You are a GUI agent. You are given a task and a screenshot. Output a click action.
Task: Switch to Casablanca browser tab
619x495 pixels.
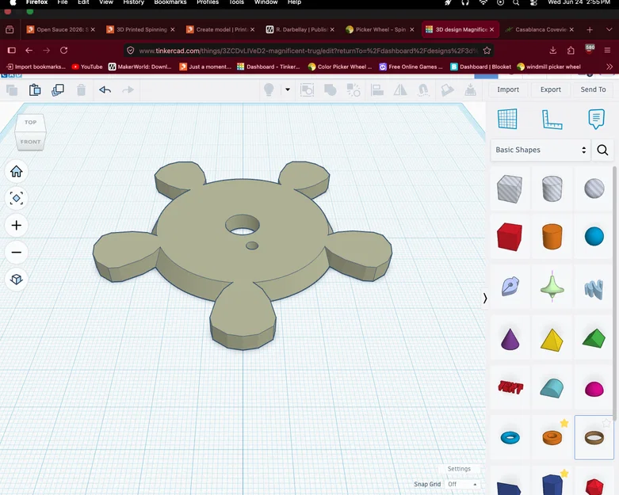pos(540,29)
